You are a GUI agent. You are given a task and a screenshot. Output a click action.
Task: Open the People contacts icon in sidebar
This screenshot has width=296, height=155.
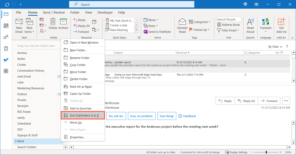pos(6,37)
